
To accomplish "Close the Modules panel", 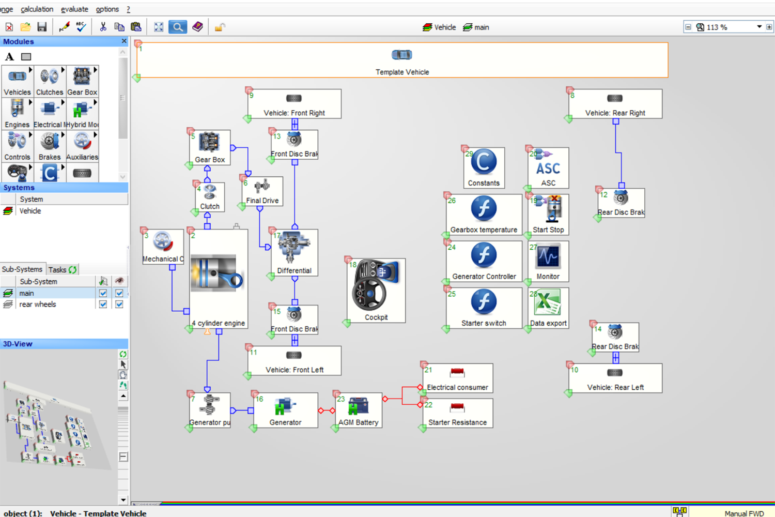I will click(x=124, y=41).
